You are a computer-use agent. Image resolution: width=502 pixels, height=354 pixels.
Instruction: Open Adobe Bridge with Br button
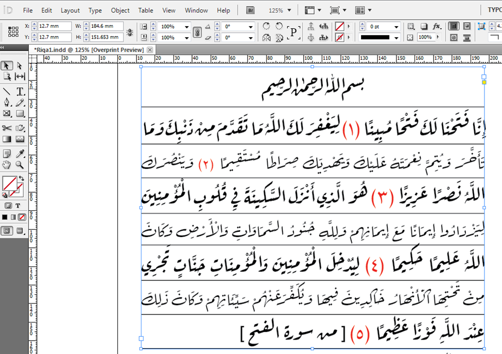pyautogui.click(x=250, y=10)
